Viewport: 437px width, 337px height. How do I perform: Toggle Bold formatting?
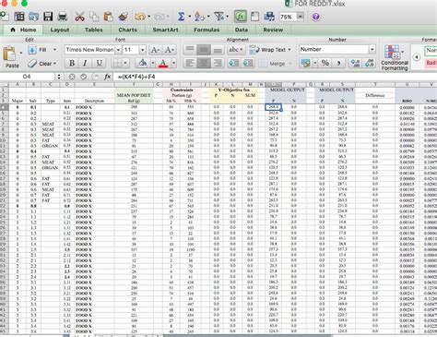pos(72,63)
